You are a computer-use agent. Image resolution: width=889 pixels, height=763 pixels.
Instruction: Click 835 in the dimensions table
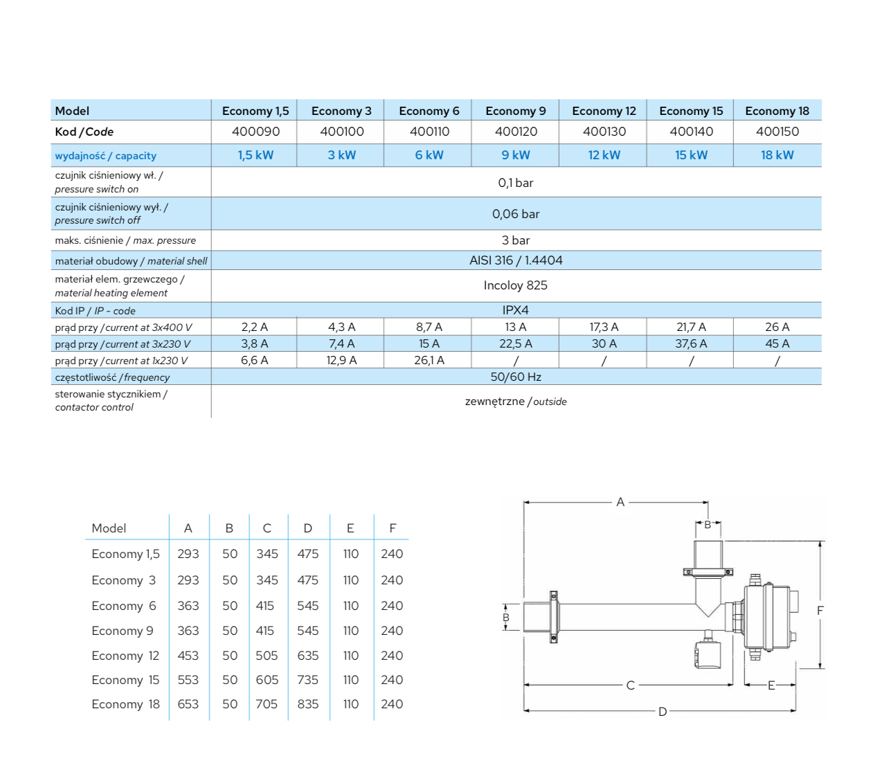pyautogui.click(x=308, y=704)
